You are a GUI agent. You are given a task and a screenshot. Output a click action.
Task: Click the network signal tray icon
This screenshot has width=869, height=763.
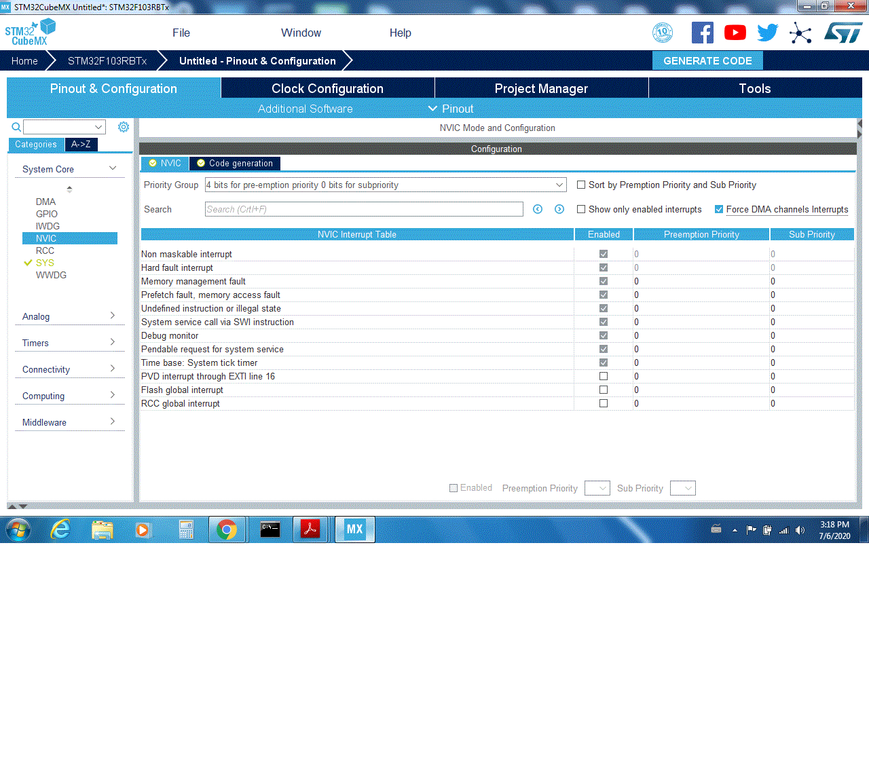coord(783,530)
